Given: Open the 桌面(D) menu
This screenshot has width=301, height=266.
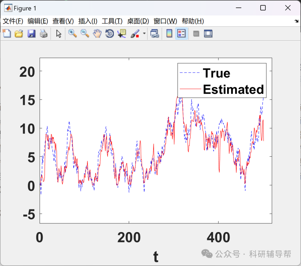Looking at the screenshot, I should (x=138, y=21).
